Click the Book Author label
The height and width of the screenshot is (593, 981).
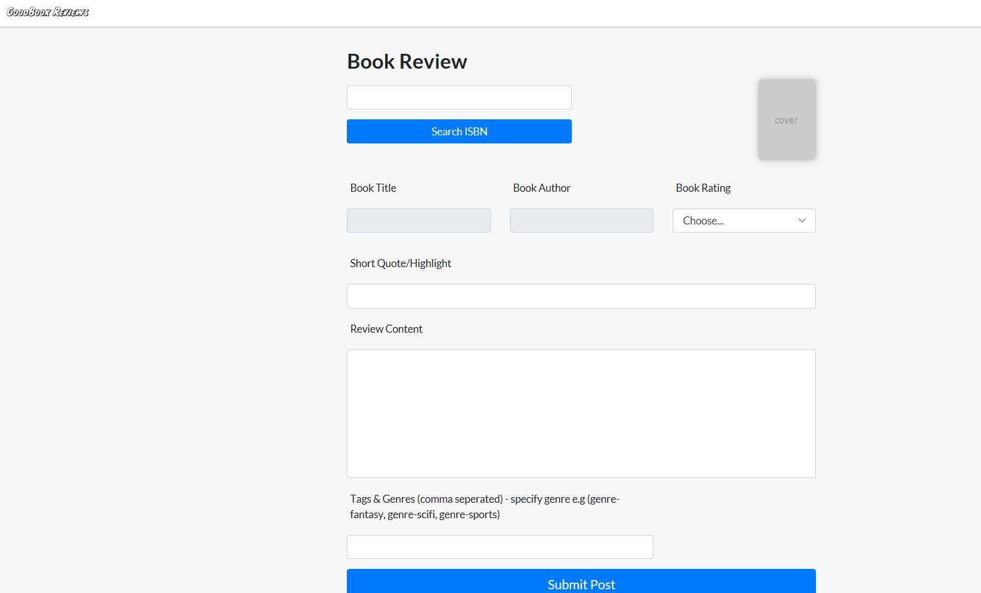coord(541,188)
